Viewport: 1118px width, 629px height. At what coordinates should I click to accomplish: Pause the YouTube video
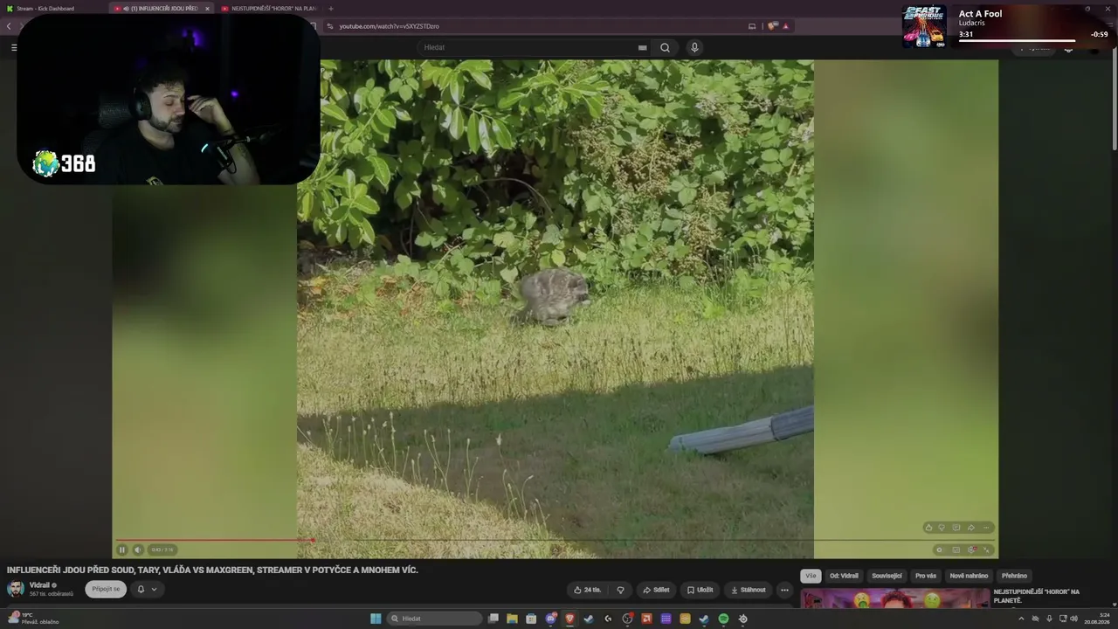(122, 550)
